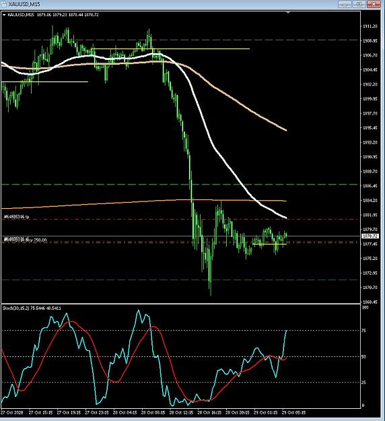This screenshot has height=421, width=385.
Task: Click the chart window icon in title bar
Action: (4, 4)
